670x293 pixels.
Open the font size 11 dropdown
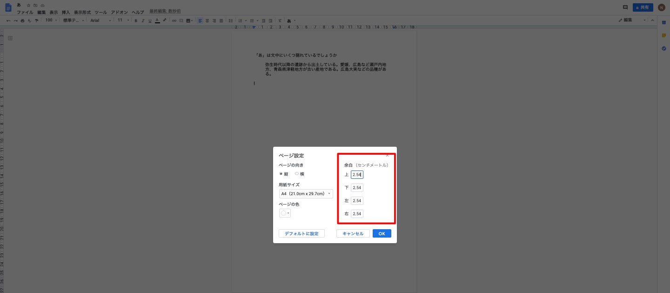pyautogui.click(x=123, y=20)
